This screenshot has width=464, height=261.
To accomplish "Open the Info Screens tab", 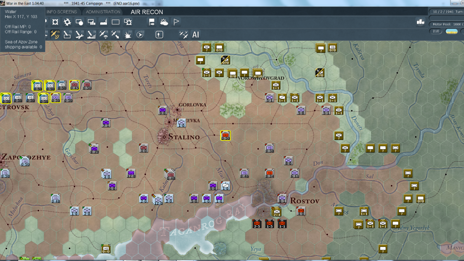I will pyautogui.click(x=62, y=12).
